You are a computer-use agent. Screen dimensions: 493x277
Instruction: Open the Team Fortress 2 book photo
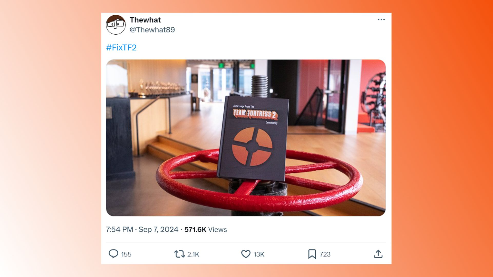coord(246,138)
